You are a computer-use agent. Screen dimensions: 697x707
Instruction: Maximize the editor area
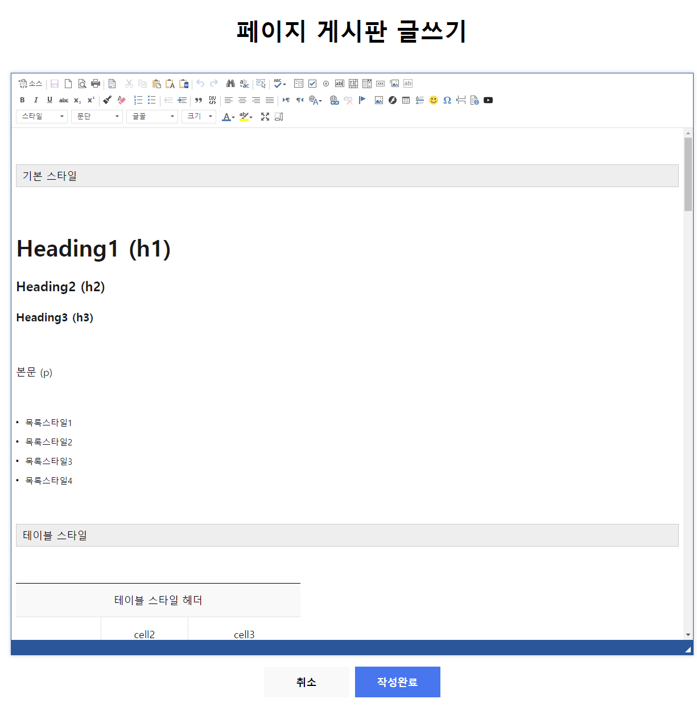(265, 117)
